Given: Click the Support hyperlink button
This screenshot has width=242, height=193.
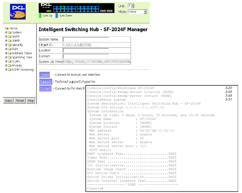Looking at the screenshot, I should pyautogui.click(x=46, y=82).
